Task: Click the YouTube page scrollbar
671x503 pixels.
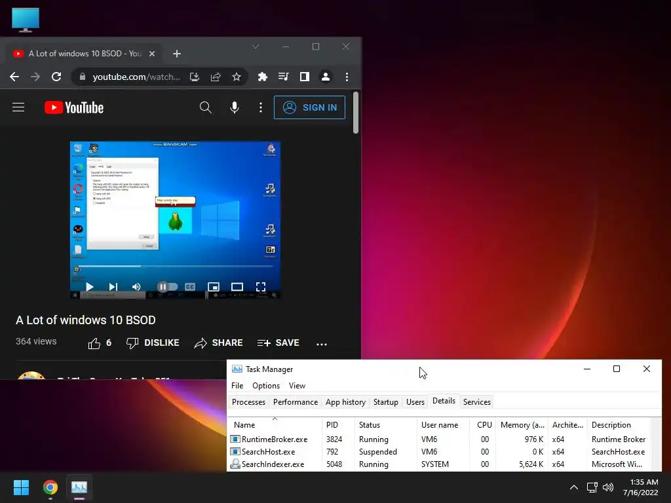Action: 356,112
